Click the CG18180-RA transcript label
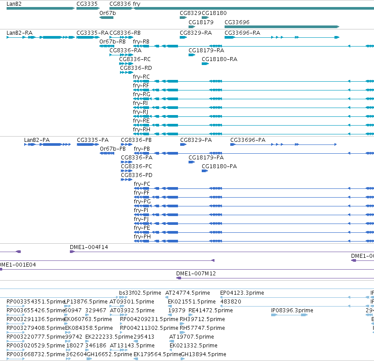 [219, 59]
